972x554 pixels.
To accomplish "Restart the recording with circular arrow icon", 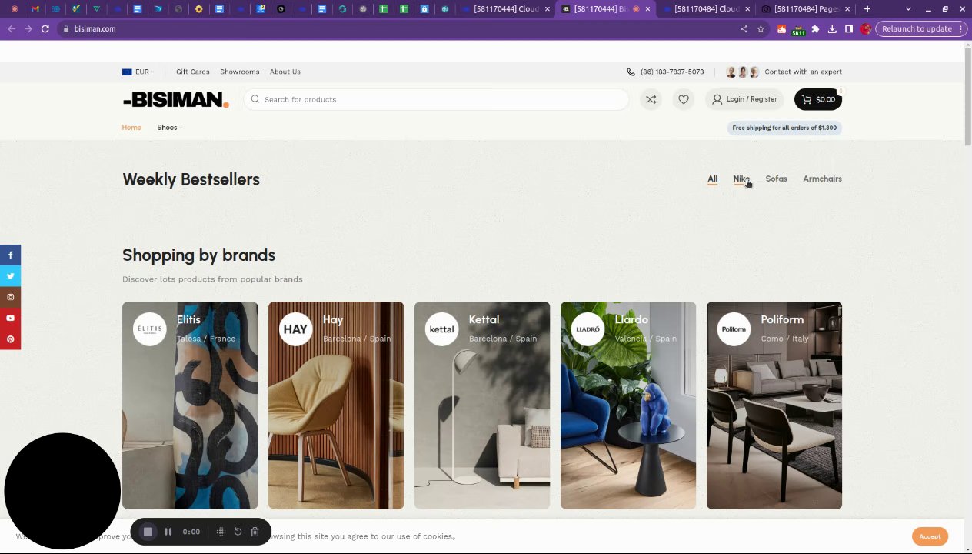I will [x=238, y=532].
